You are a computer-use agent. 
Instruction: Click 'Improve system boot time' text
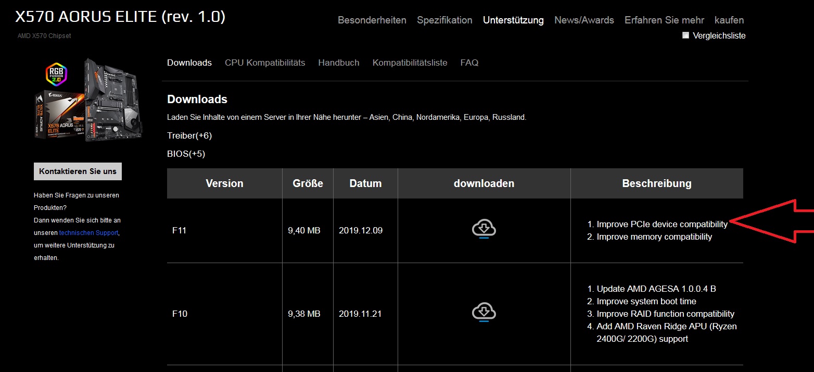coord(646,301)
